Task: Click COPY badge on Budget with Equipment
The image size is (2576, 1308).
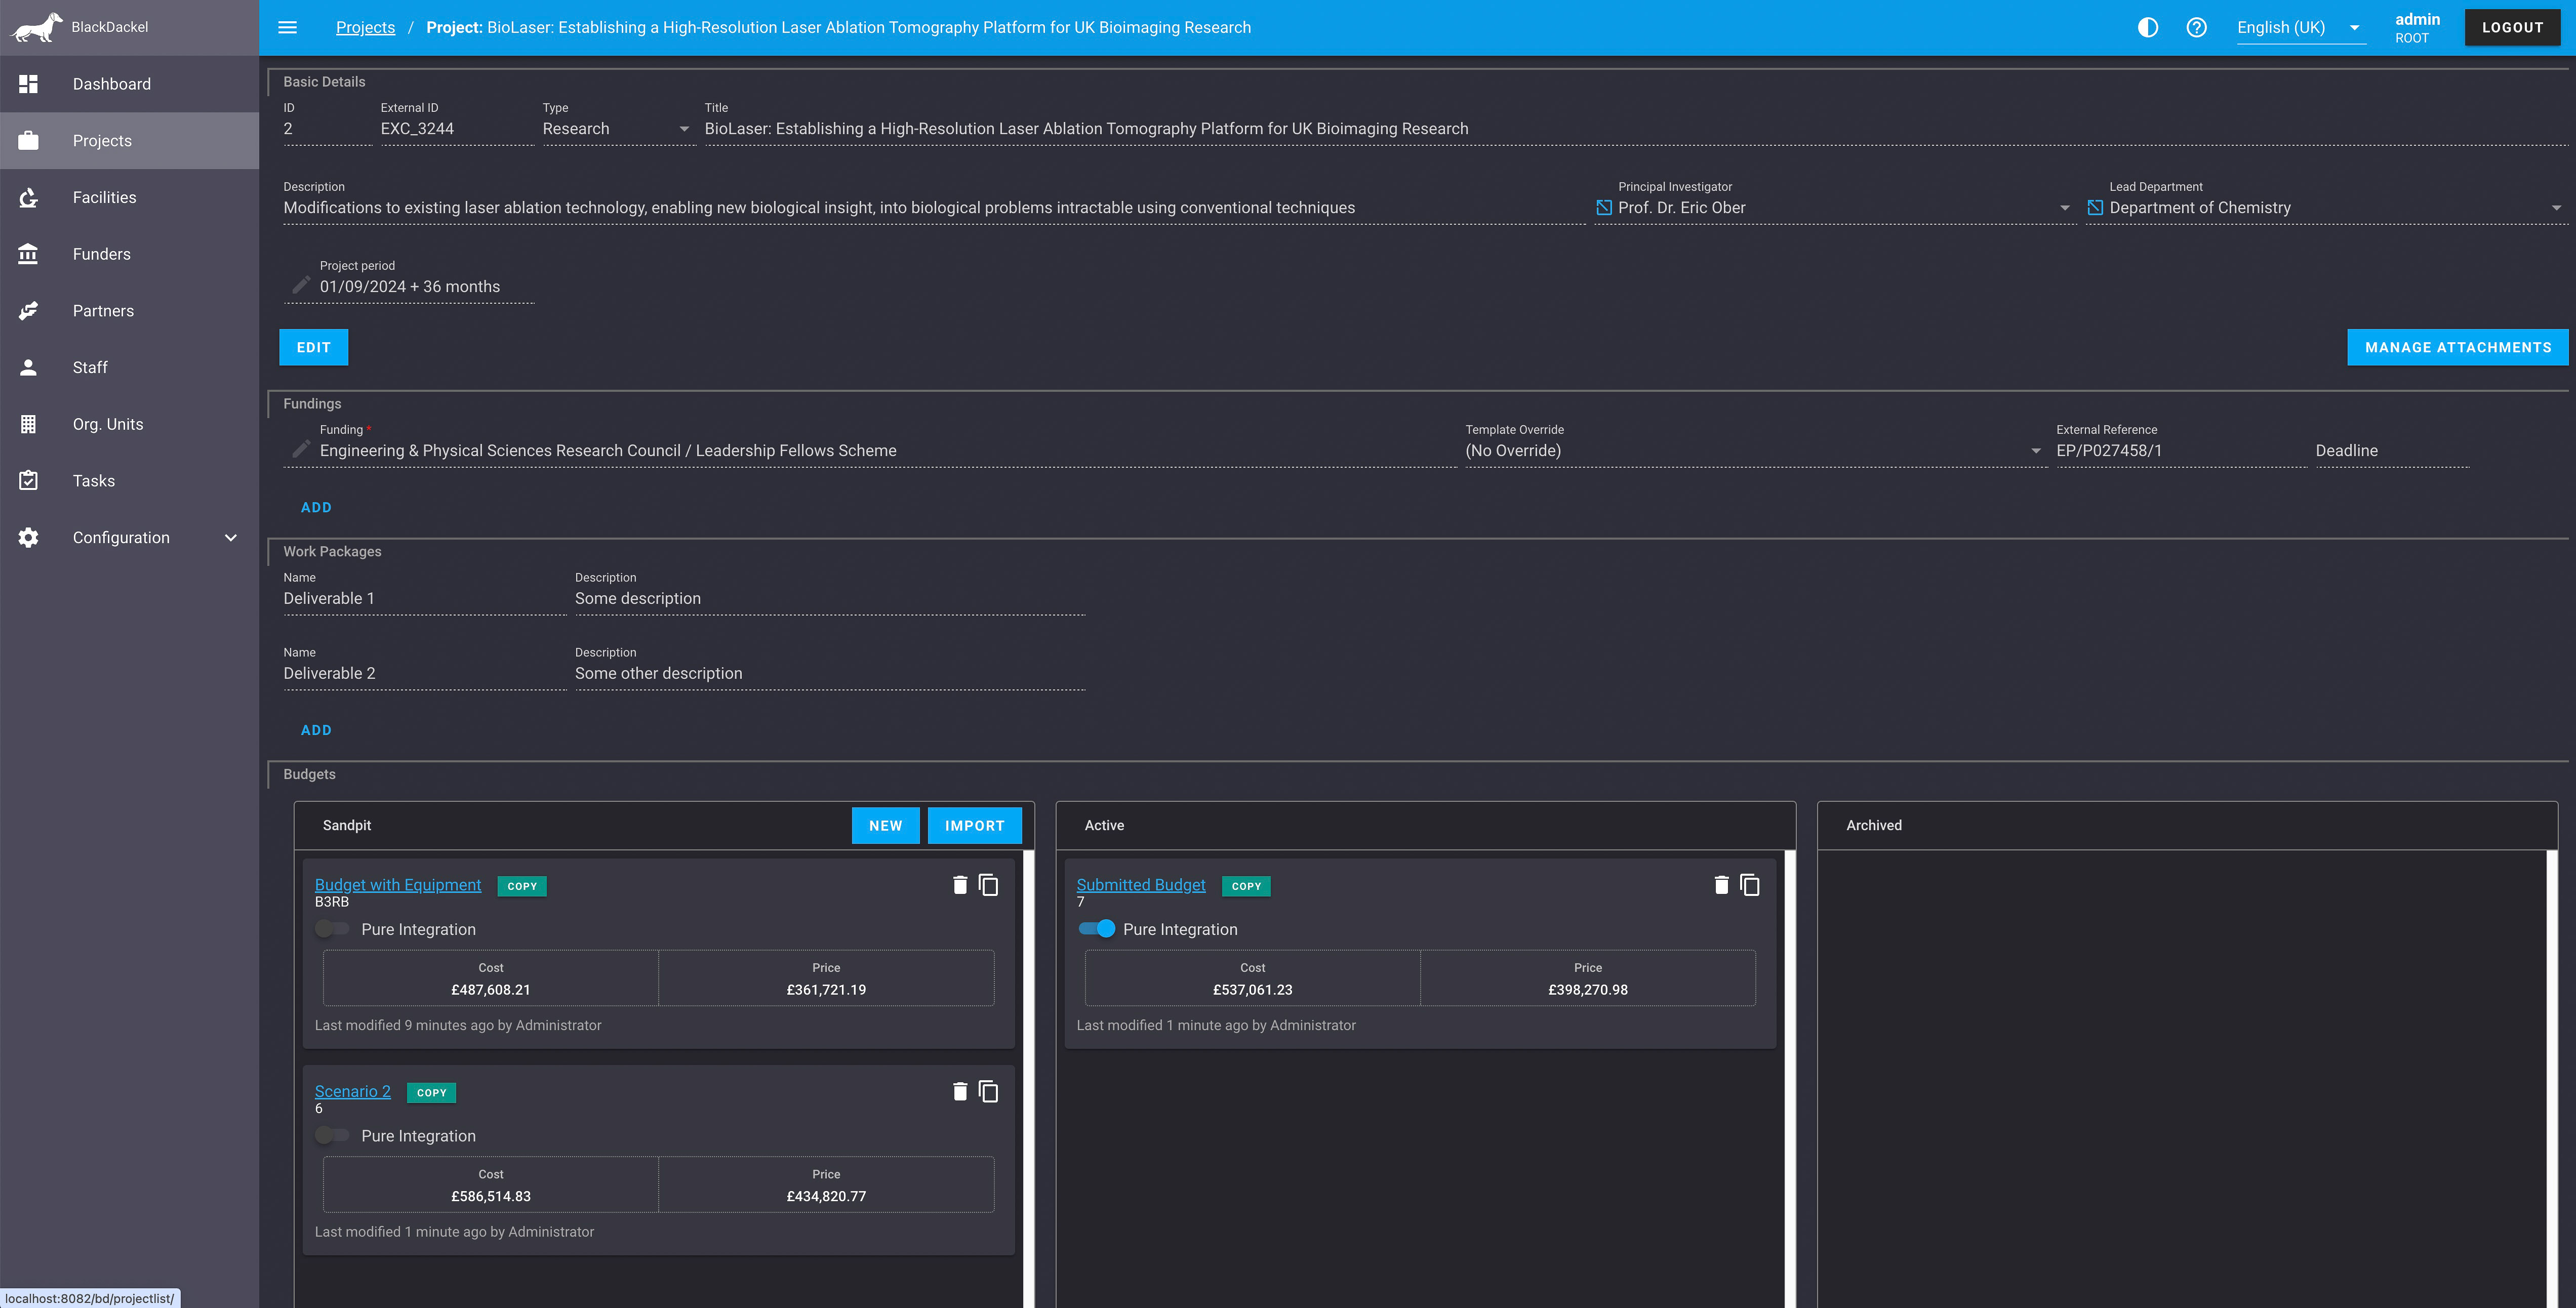Action: pyautogui.click(x=522, y=886)
